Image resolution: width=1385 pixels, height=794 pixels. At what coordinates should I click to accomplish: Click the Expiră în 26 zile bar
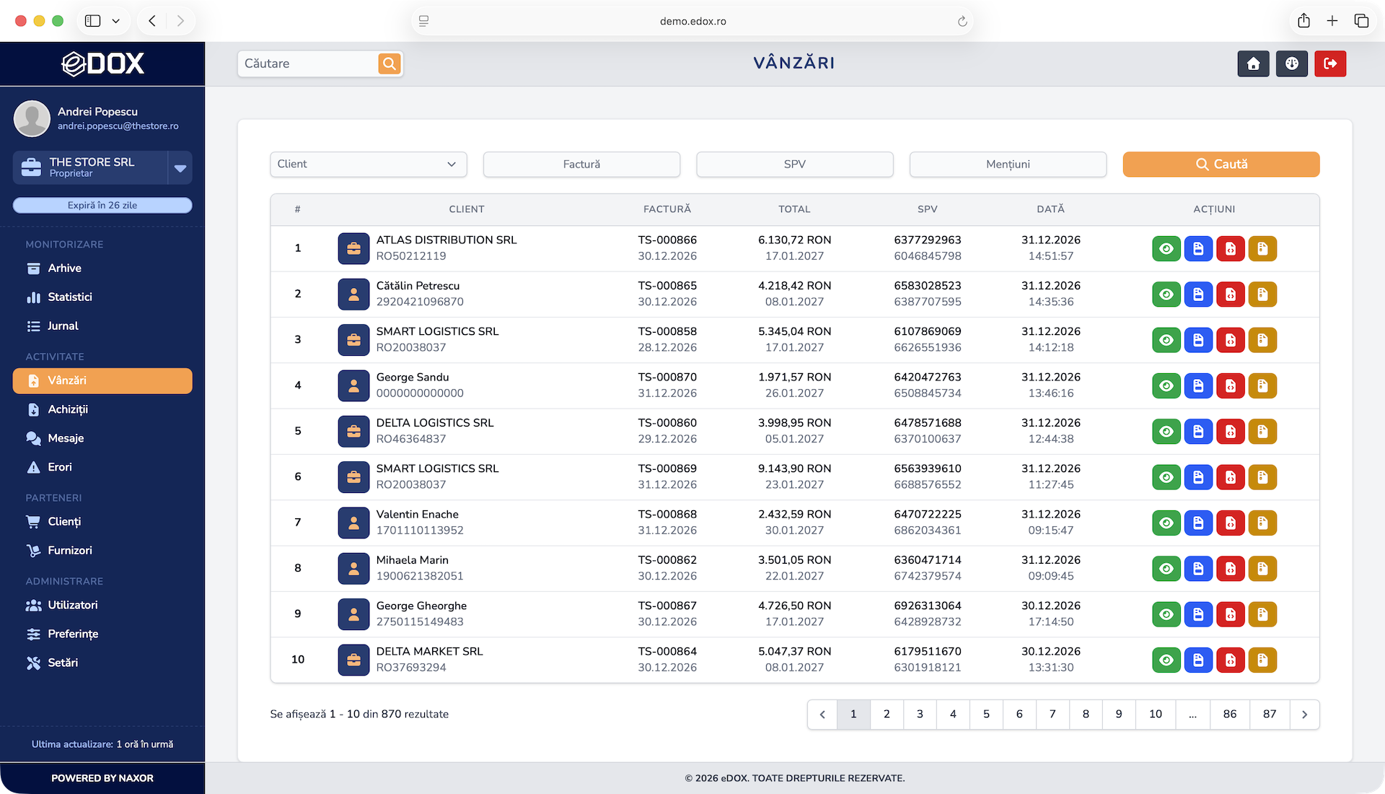point(102,205)
